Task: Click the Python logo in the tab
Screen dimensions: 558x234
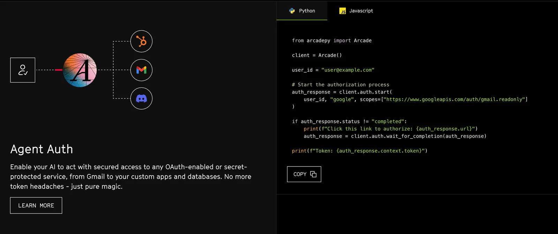Action: pos(292,11)
